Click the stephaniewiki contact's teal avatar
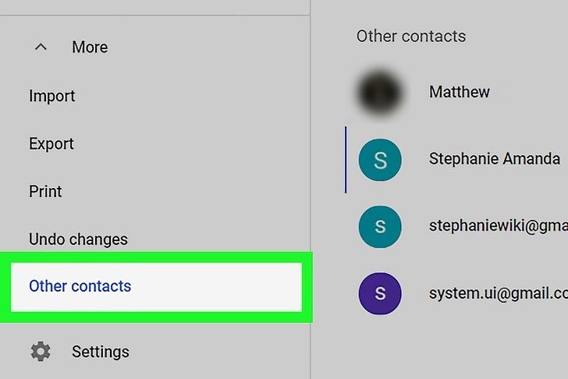The image size is (568, 379). tap(380, 227)
